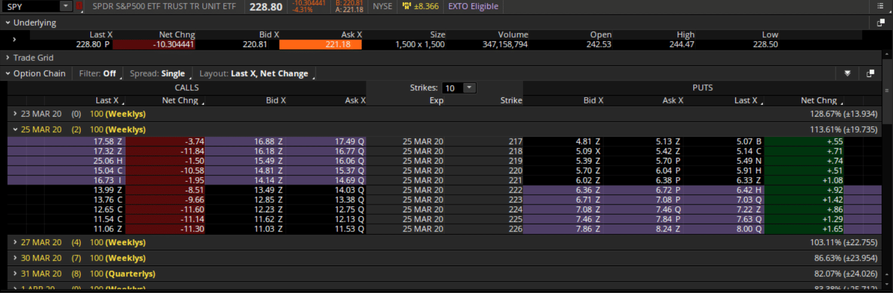Expand the 30 MAR 20 expiration row
The height and width of the screenshot is (293, 893).
[15, 258]
